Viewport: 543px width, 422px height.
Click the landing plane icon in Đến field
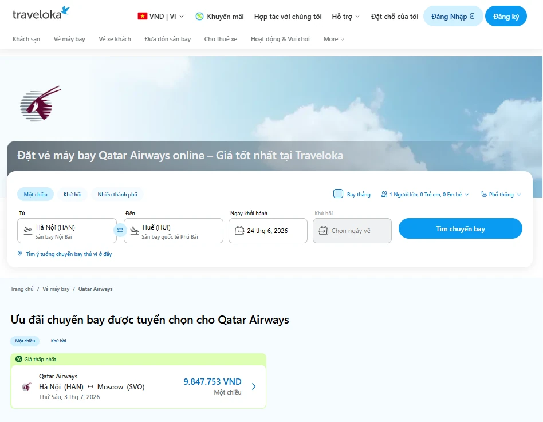pos(135,230)
